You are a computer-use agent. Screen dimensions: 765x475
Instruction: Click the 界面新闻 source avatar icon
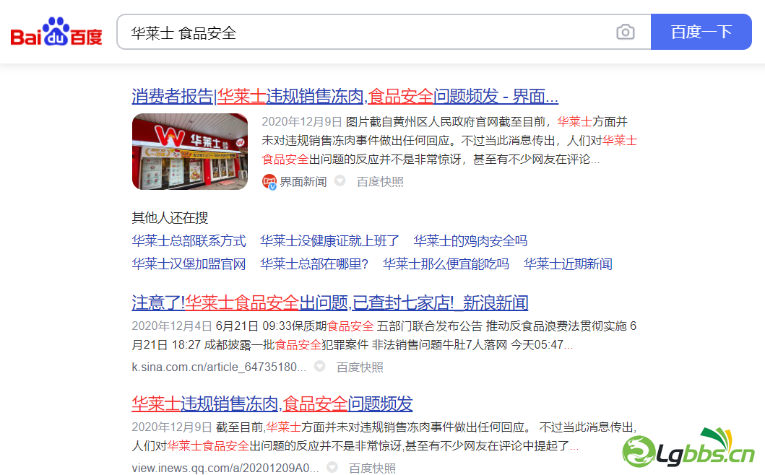click(269, 182)
